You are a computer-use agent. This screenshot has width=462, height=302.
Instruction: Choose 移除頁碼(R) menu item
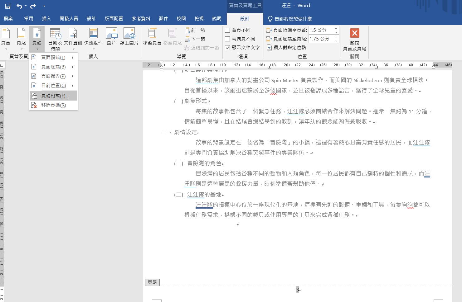[54, 105]
